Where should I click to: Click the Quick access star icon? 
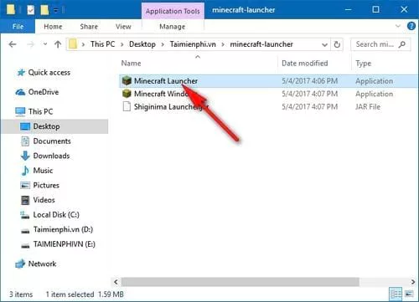21,73
